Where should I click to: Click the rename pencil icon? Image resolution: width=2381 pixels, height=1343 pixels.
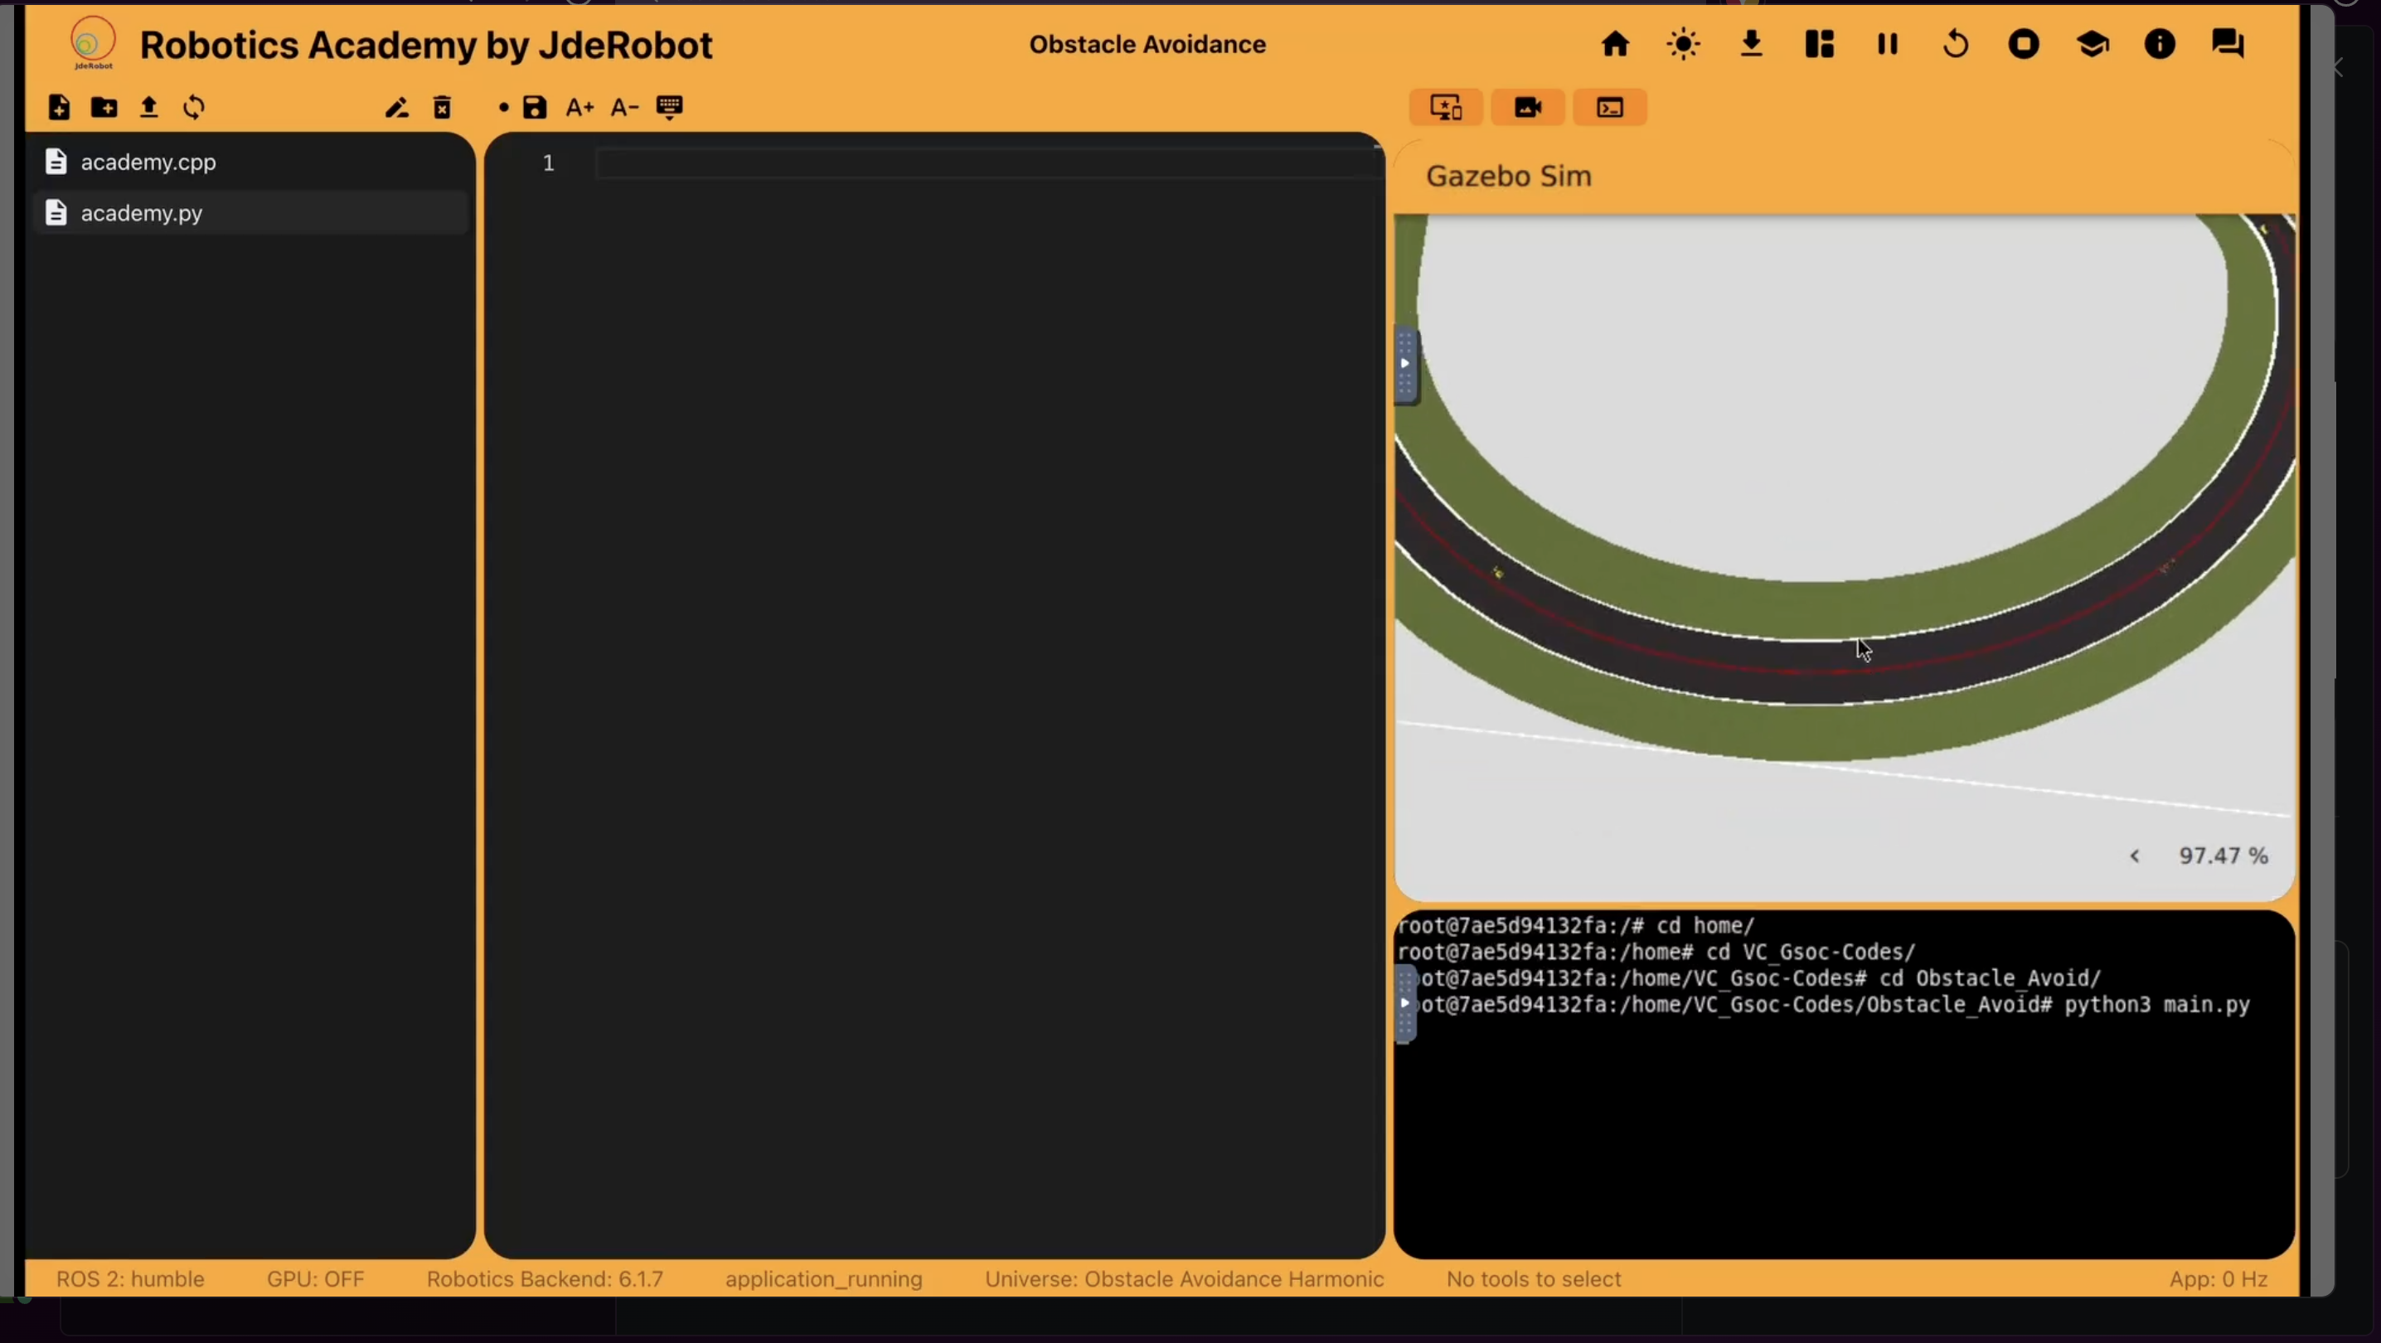pyautogui.click(x=396, y=107)
